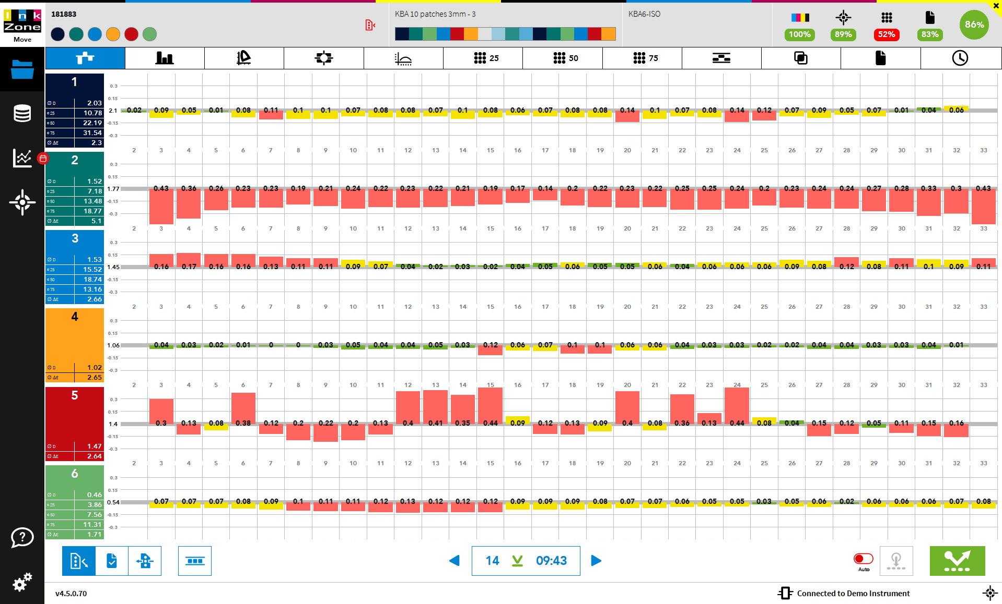
Task: Select the crosshair target icon in sidebar
Action: pos(22,202)
